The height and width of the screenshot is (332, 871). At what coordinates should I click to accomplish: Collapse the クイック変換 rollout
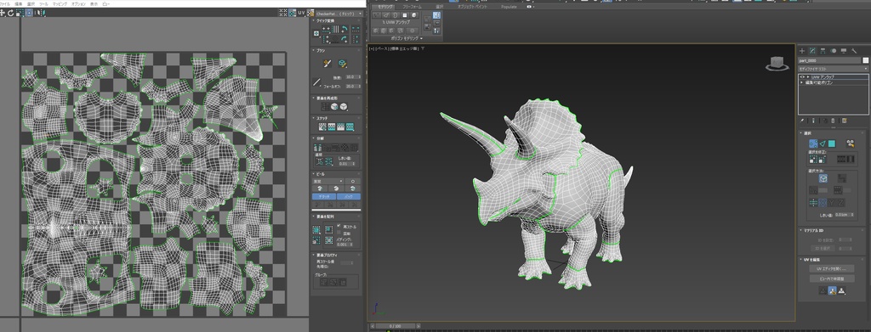[313, 20]
